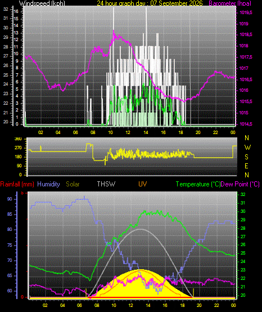Select green temperature axis value 23
Screen dimensions: 262x312
(243, 270)
